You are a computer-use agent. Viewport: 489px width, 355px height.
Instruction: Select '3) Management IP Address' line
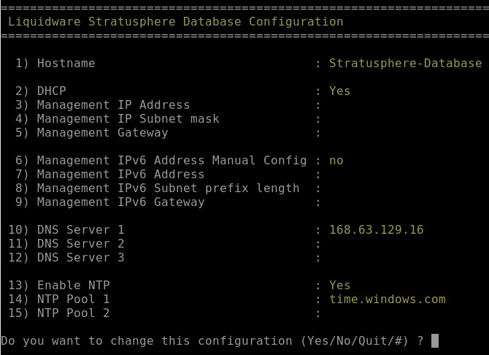[103, 105]
